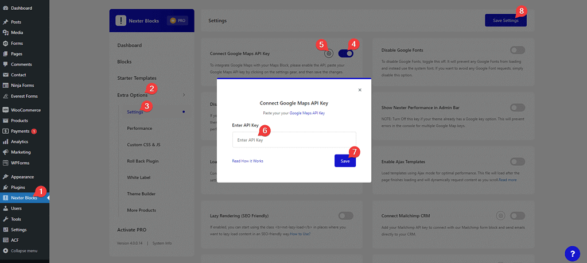Toggle Connect Mailchimp CRM switch
Viewport: 587px width, 263px height.
pos(518,215)
